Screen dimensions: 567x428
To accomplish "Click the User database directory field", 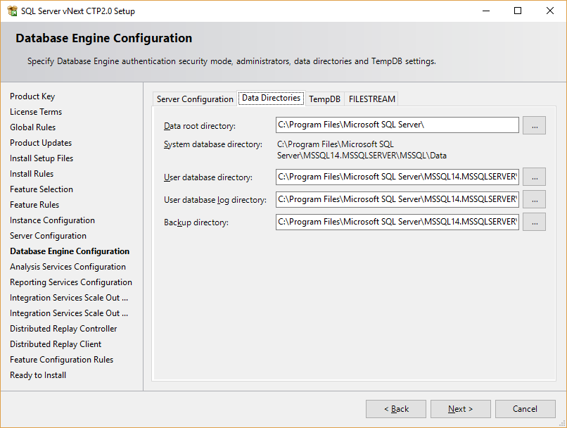I will [x=397, y=177].
